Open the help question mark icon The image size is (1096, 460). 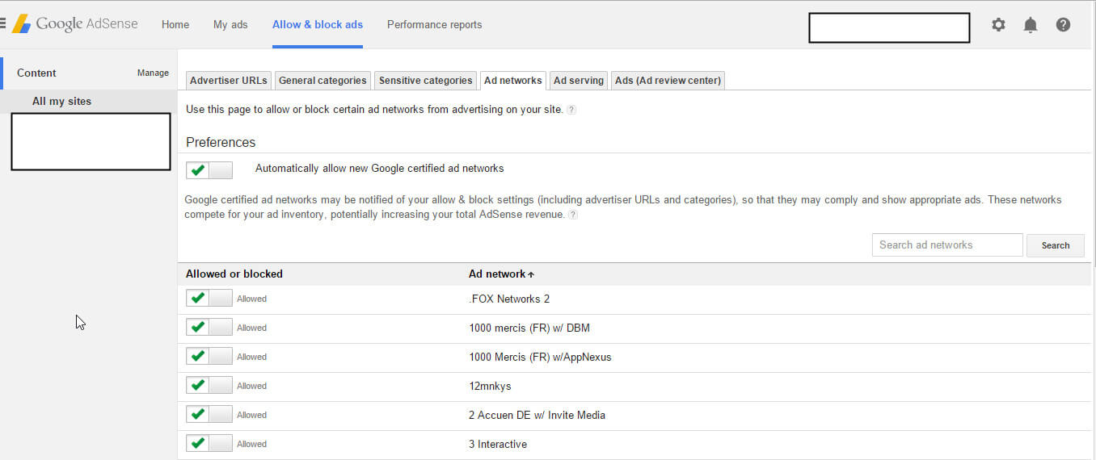[1063, 25]
